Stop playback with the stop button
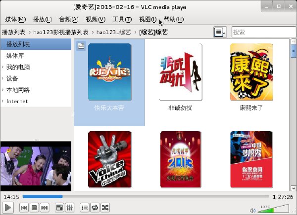Image resolution: width=297 pixels, height=215 pixels. (x=34, y=208)
